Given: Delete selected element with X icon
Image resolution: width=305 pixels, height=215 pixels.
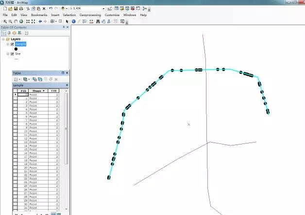Looking at the screenshot, I should coord(44,9).
